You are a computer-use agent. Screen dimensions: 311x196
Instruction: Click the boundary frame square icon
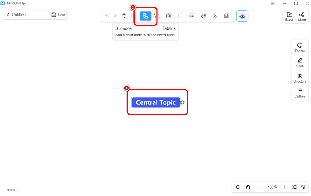169,16
